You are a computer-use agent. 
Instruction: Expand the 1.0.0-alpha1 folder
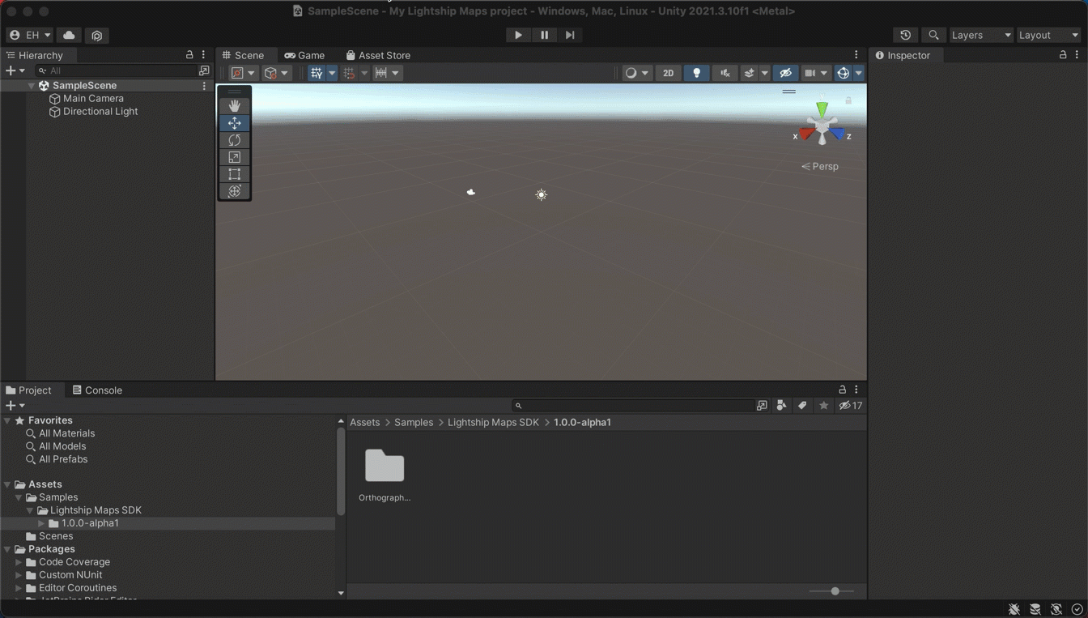point(41,523)
